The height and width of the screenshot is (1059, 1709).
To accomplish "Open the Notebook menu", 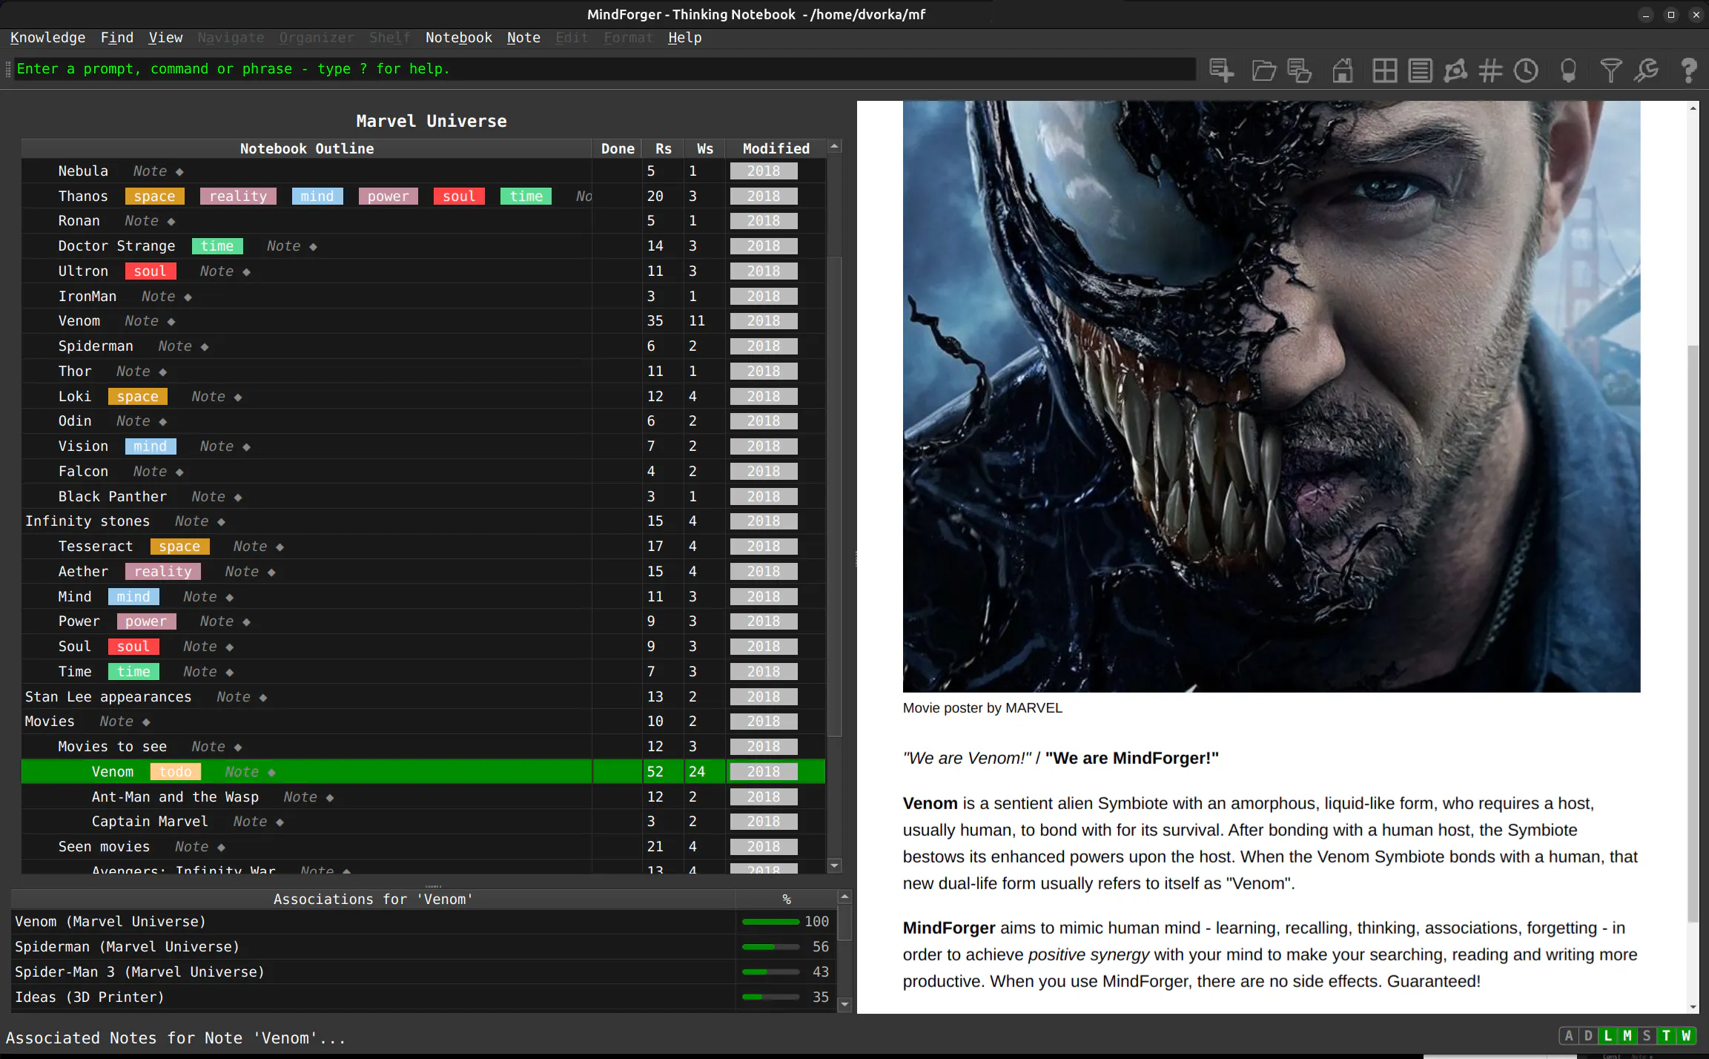I will tap(458, 38).
